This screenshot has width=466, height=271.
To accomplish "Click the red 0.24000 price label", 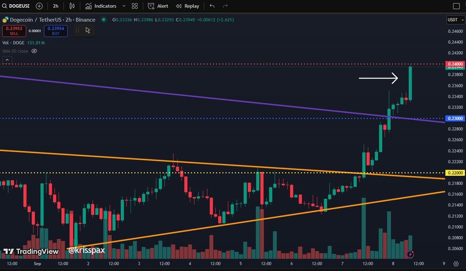I will (x=455, y=64).
